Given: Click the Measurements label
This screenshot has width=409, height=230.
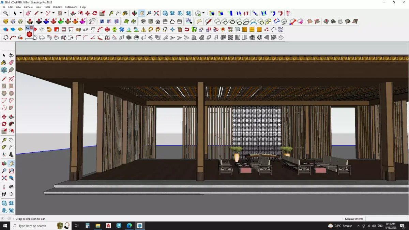Looking at the screenshot, I should (x=354, y=219).
